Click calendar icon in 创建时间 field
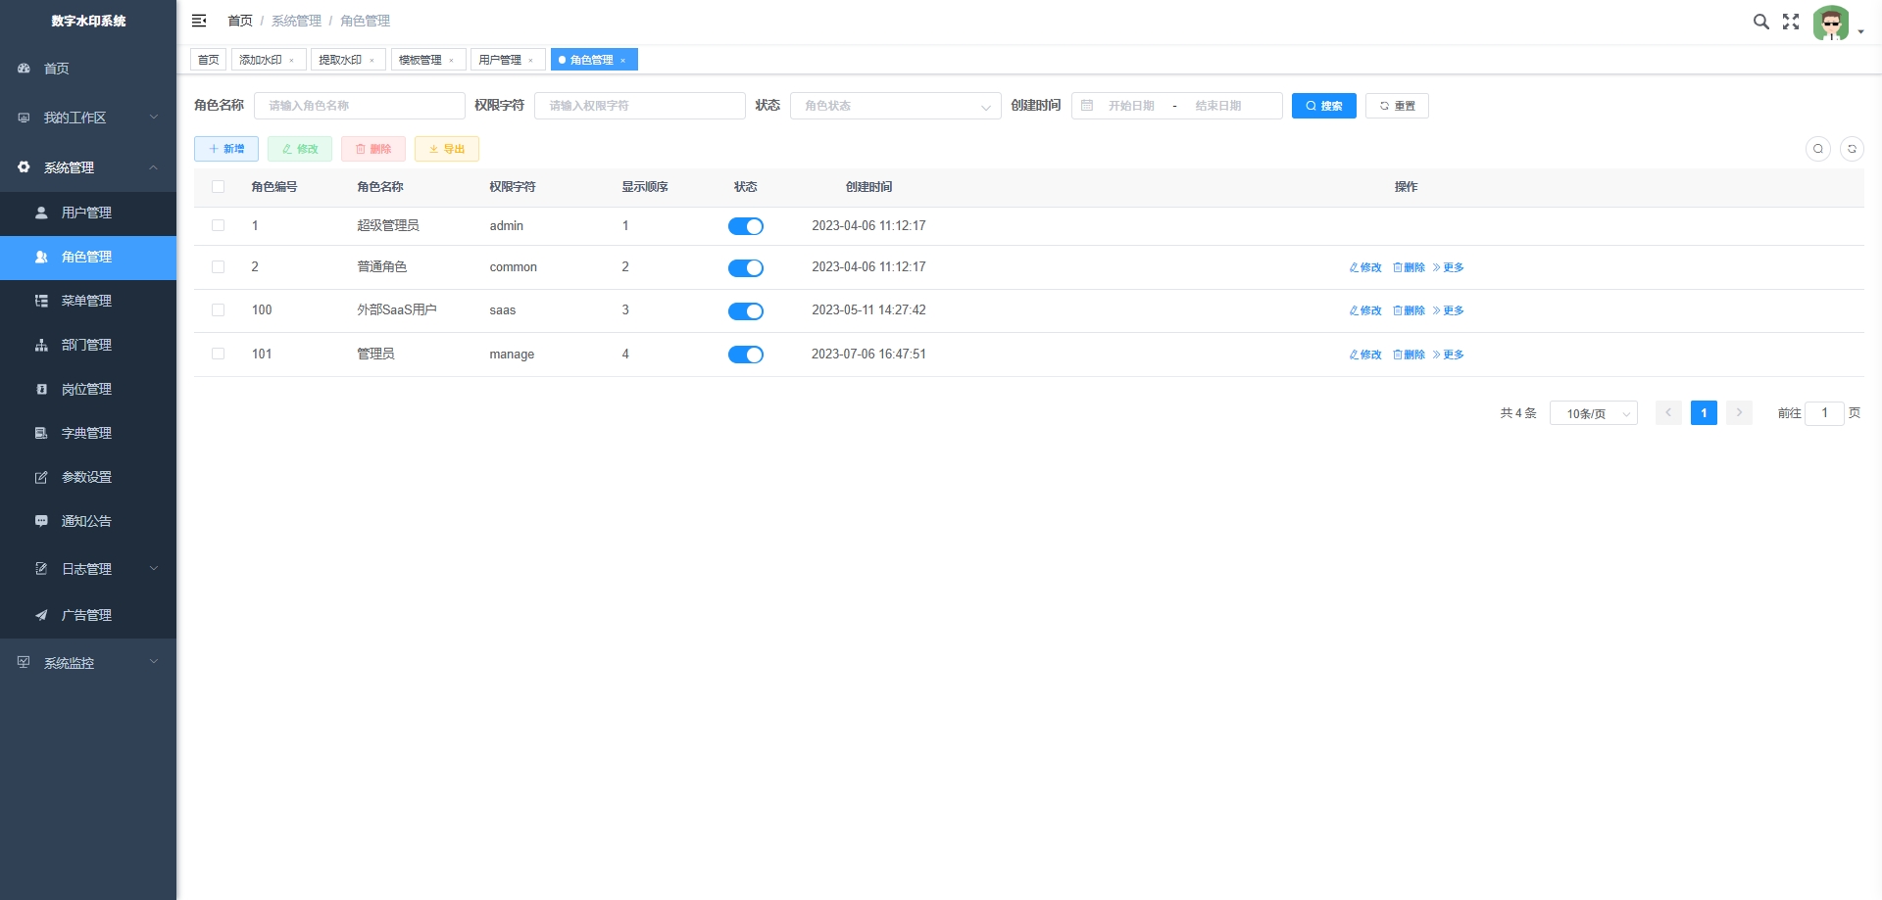1882x900 pixels. point(1087,106)
